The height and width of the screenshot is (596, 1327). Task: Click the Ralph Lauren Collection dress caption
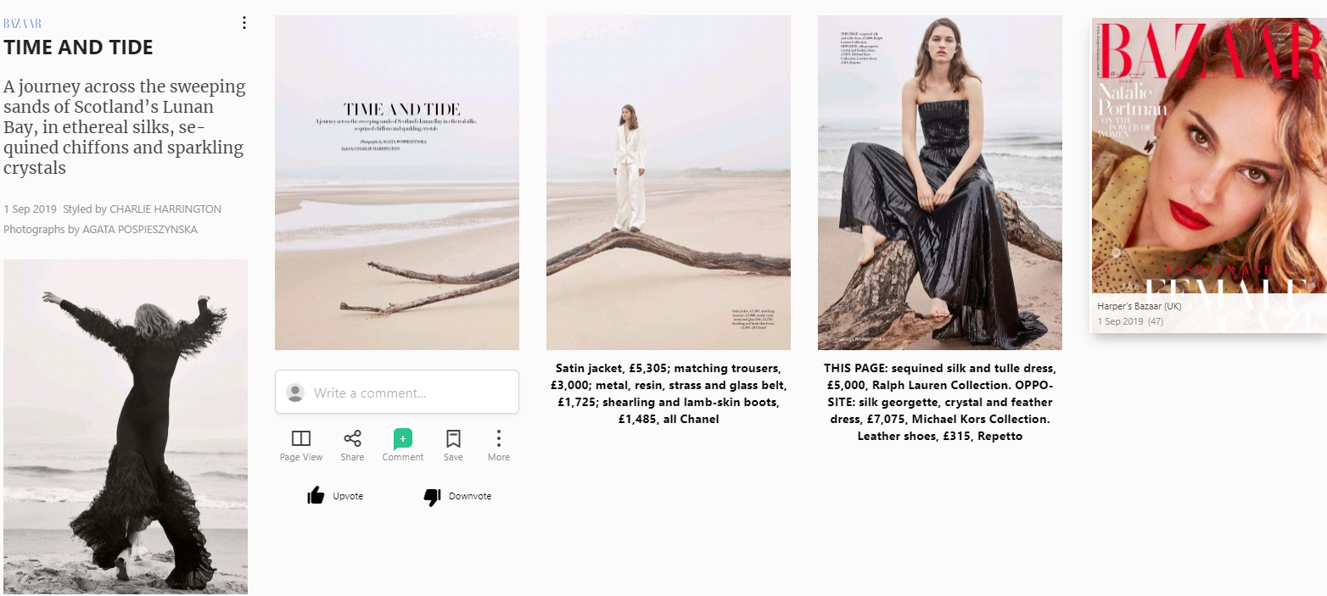940,402
